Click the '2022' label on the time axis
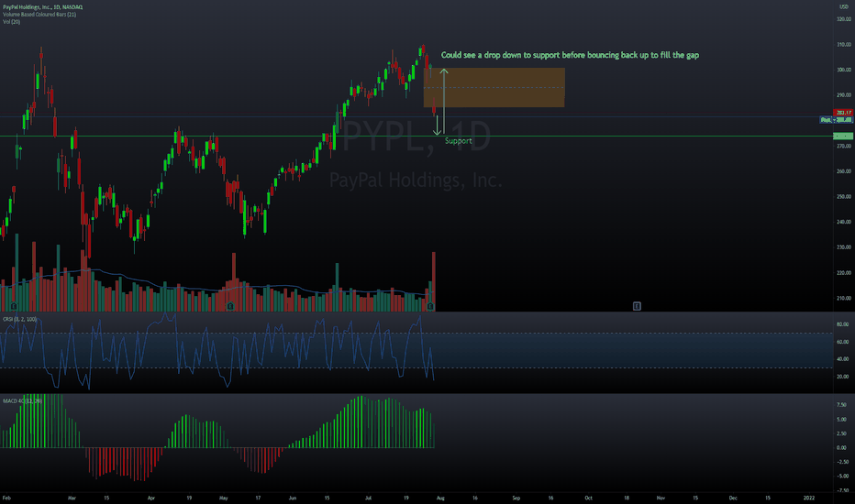The image size is (855, 504). [809, 498]
